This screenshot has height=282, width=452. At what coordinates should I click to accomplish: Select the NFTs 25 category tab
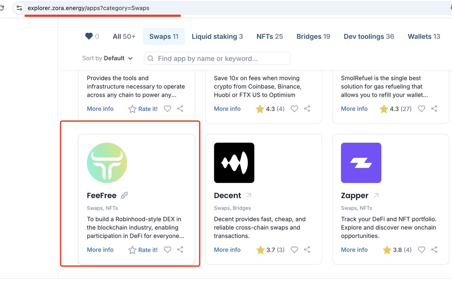click(x=269, y=36)
